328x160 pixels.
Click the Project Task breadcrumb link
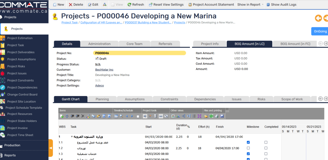pos(70,22)
